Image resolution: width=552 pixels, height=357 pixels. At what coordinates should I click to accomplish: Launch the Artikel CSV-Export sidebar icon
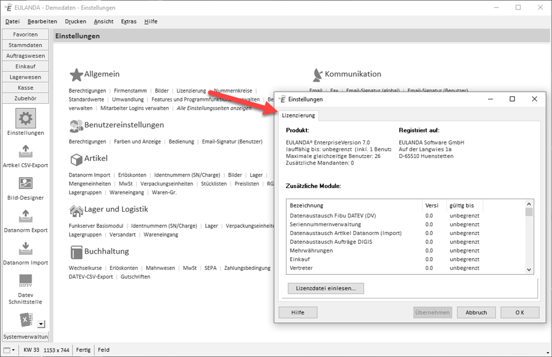25,151
